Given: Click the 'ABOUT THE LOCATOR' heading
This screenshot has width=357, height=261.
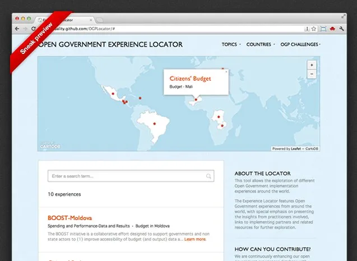Looking at the screenshot, I should click(262, 173).
